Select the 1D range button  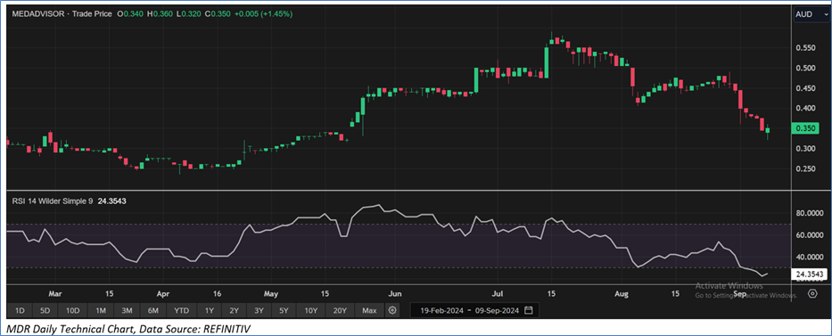(x=20, y=310)
